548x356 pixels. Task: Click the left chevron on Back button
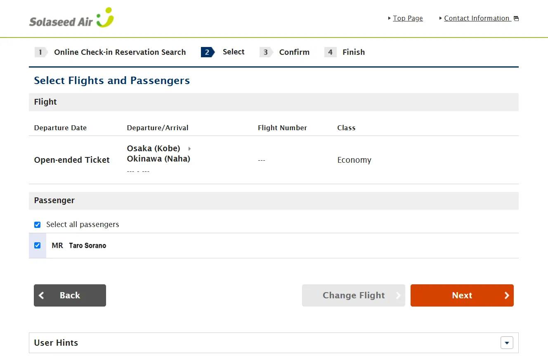(x=41, y=295)
